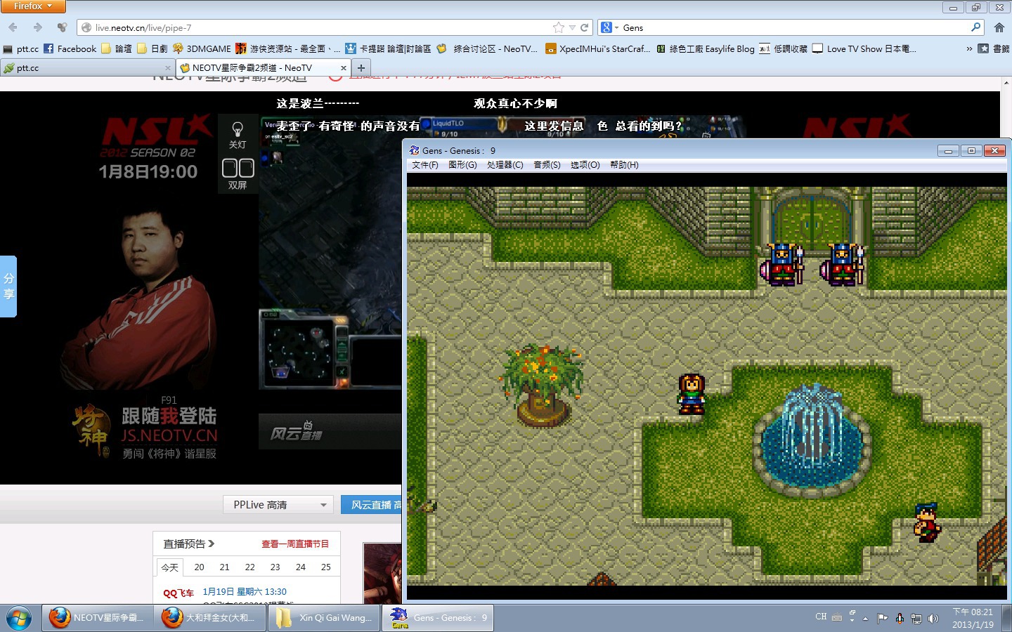Open the 图形(G) menu in Gens

click(x=462, y=165)
